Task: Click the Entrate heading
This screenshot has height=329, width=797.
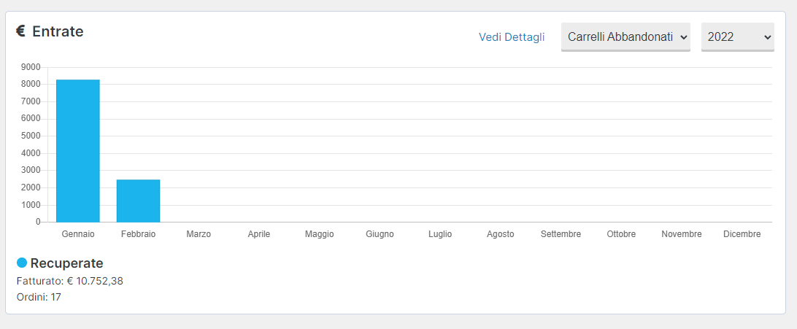Action: (58, 31)
